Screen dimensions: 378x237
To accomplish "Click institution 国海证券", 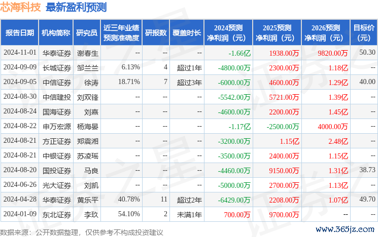I will [57, 112].
